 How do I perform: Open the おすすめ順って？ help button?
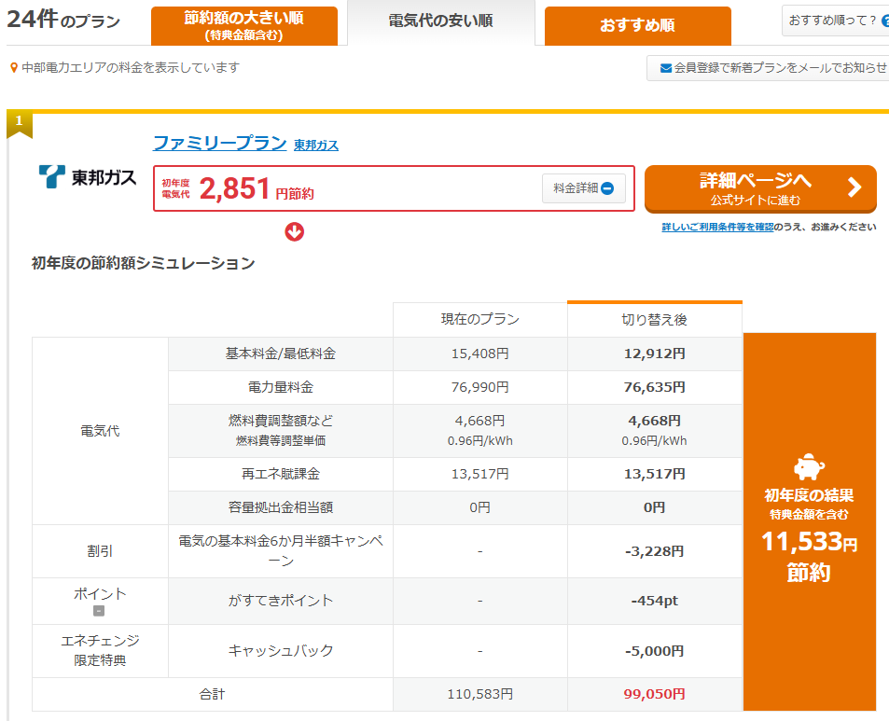[x=836, y=21]
